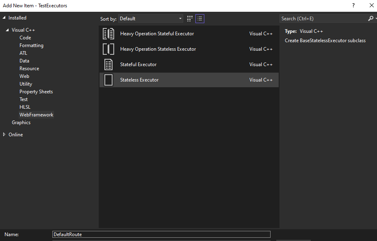Click the search magnifier icon
This screenshot has width=377, height=241.
click(371, 19)
